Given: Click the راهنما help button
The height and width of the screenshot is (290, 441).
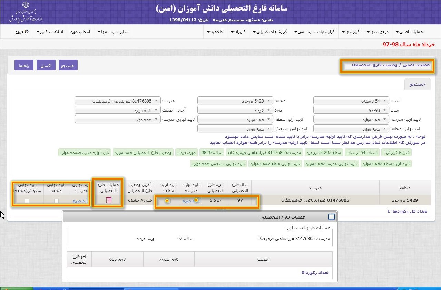Looking at the screenshot, I should coord(24,65).
